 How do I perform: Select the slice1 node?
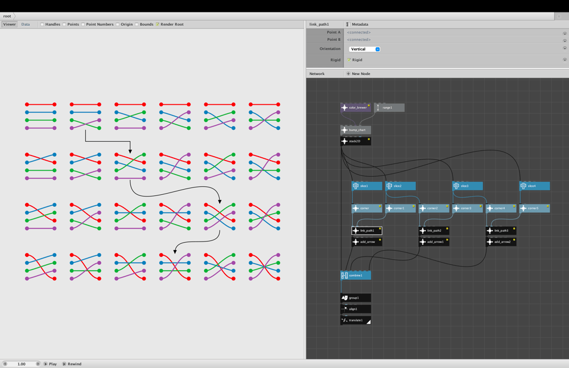367,186
